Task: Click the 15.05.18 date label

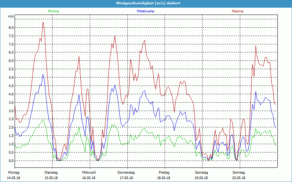Action: click(x=51, y=178)
